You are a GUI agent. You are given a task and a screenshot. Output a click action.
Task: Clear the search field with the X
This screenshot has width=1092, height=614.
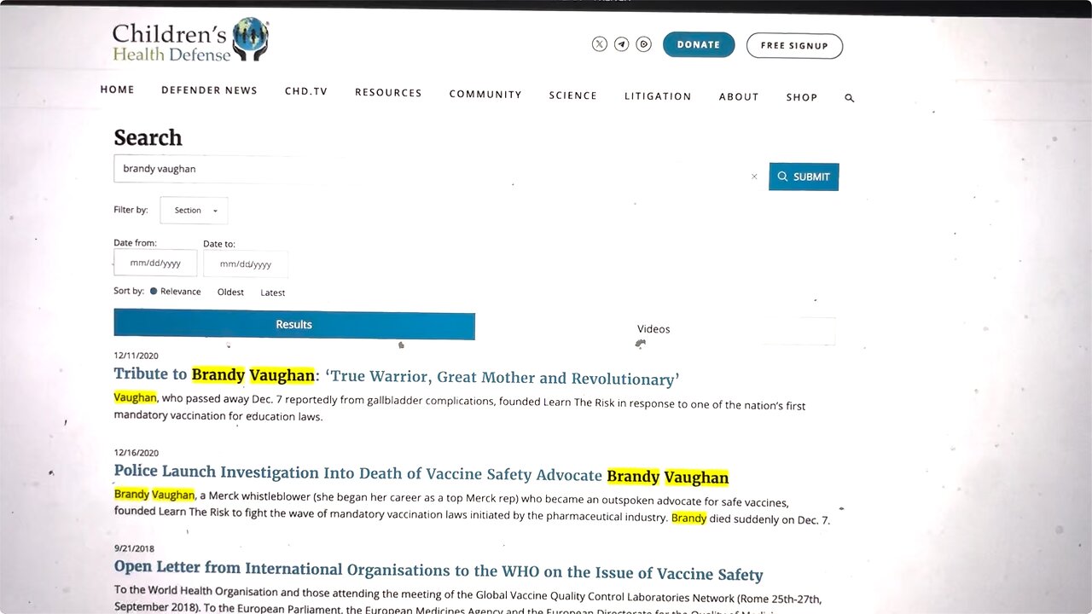click(x=754, y=177)
